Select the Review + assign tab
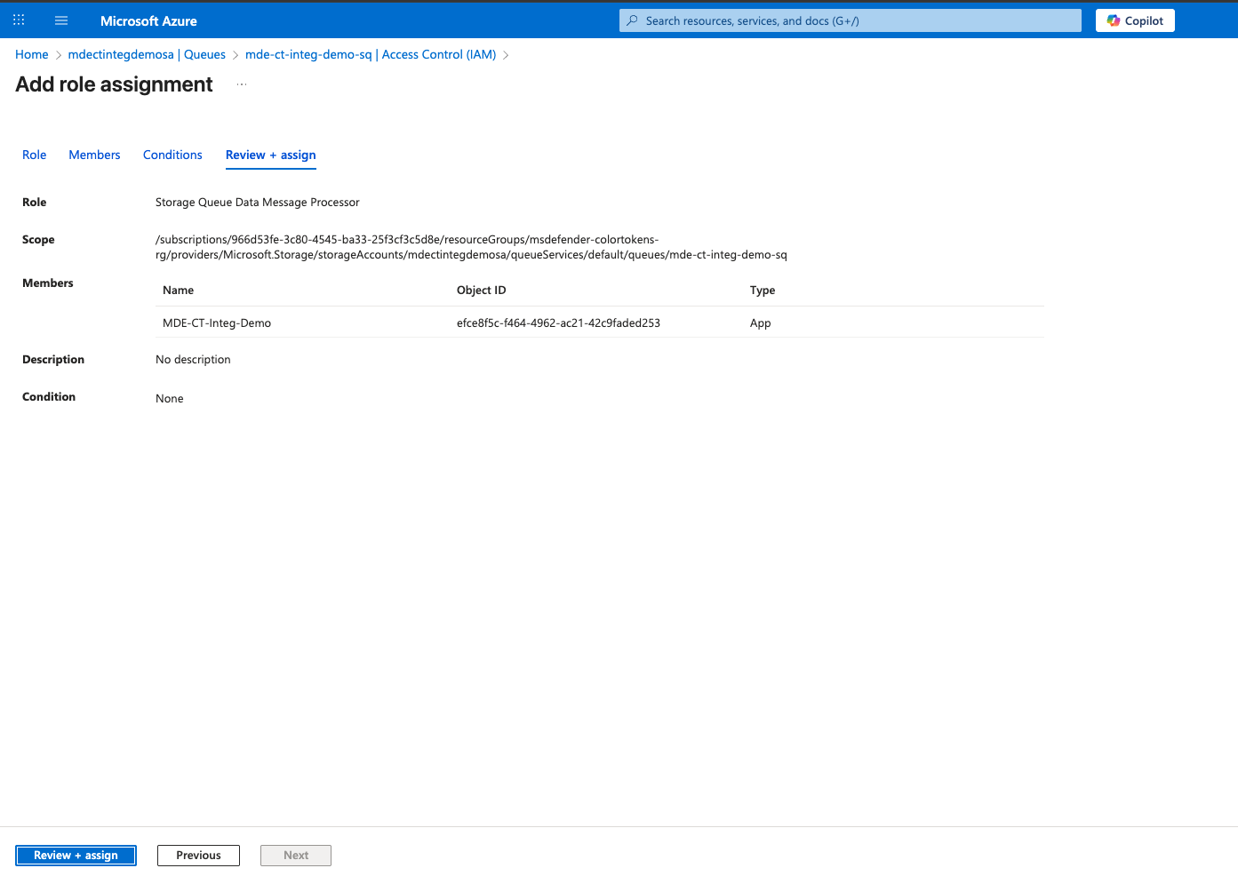The width and height of the screenshot is (1238, 884). point(270,155)
